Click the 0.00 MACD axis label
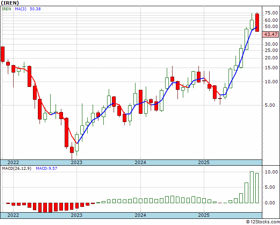Screen dimensions: 280x225 coord(270,203)
